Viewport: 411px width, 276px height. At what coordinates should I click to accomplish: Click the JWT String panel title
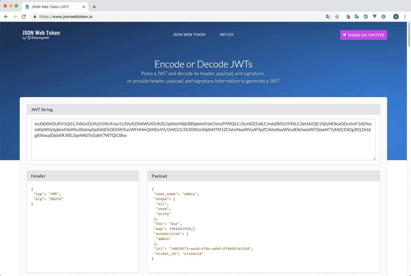point(42,110)
